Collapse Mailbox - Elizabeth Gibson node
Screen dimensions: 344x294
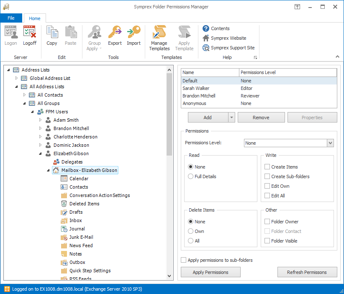48,170
